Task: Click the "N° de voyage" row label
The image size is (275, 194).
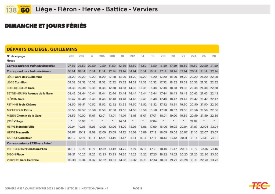Action: coord(16,56)
